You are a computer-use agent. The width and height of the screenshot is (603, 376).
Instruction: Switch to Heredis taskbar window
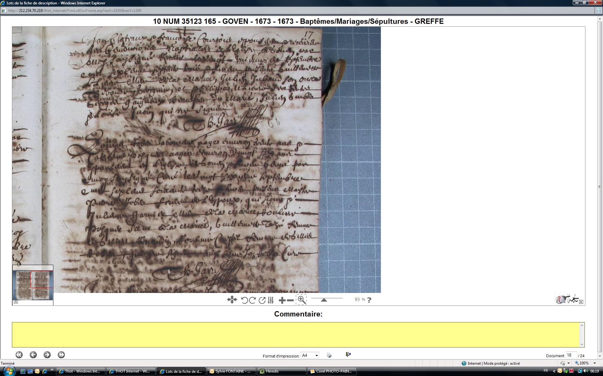272,371
